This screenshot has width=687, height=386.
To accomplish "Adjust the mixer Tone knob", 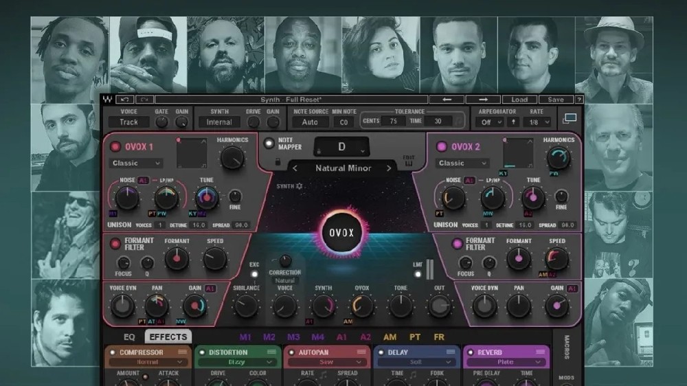I will pyautogui.click(x=401, y=306).
